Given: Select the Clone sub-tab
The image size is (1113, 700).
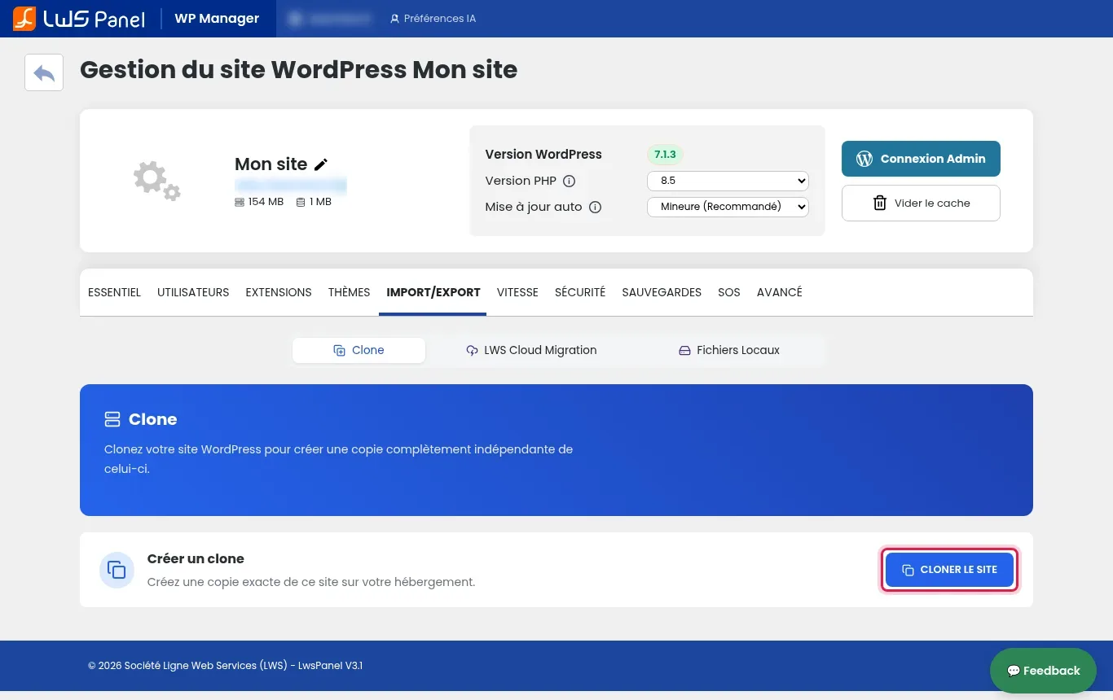Looking at the screenshot, I should pyautogui.click(x=359, y=350).
